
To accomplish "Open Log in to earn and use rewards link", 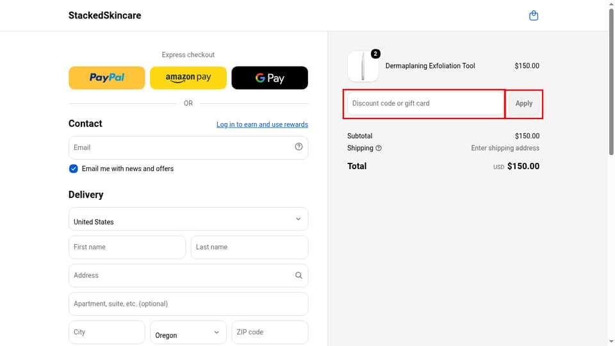I will point(262,124).
